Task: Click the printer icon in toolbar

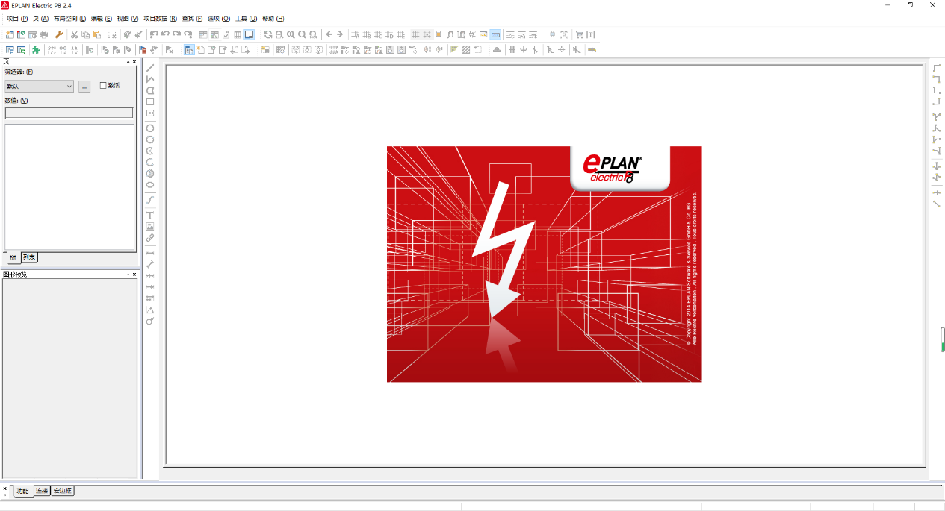Action: [44, 34]
